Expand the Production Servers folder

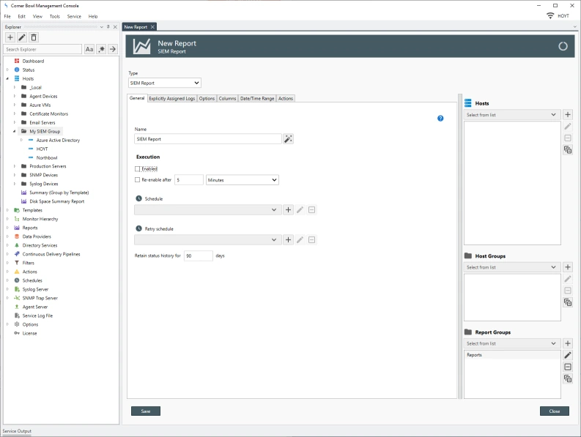15,166
